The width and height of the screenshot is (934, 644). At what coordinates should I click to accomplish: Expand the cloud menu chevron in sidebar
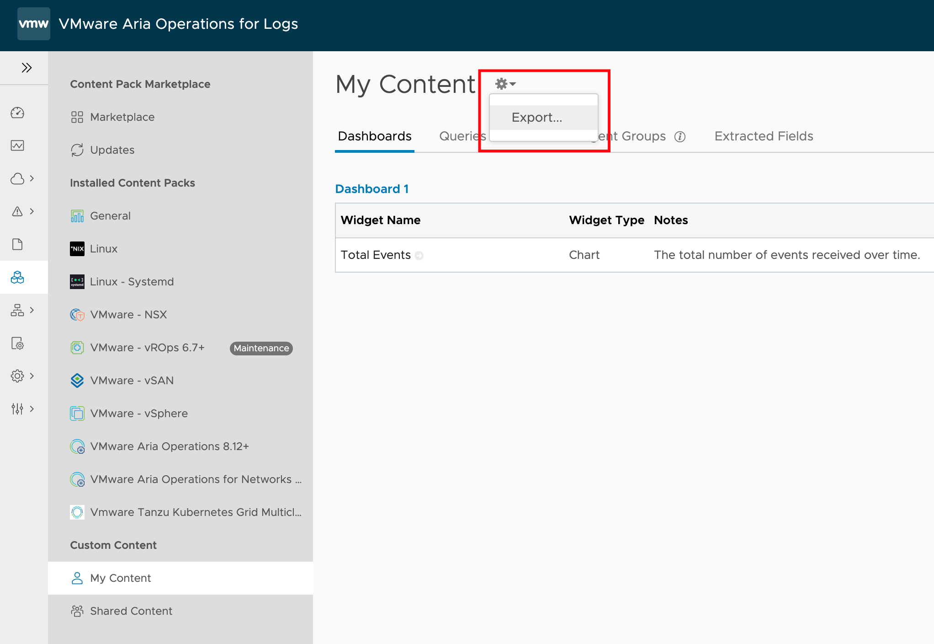[x=32, y=178]
